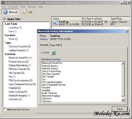The height and width of the screenshot is (119, 132).
Task: Click the Advertised Services scrollbar thumb
Action: pos(123,81)
